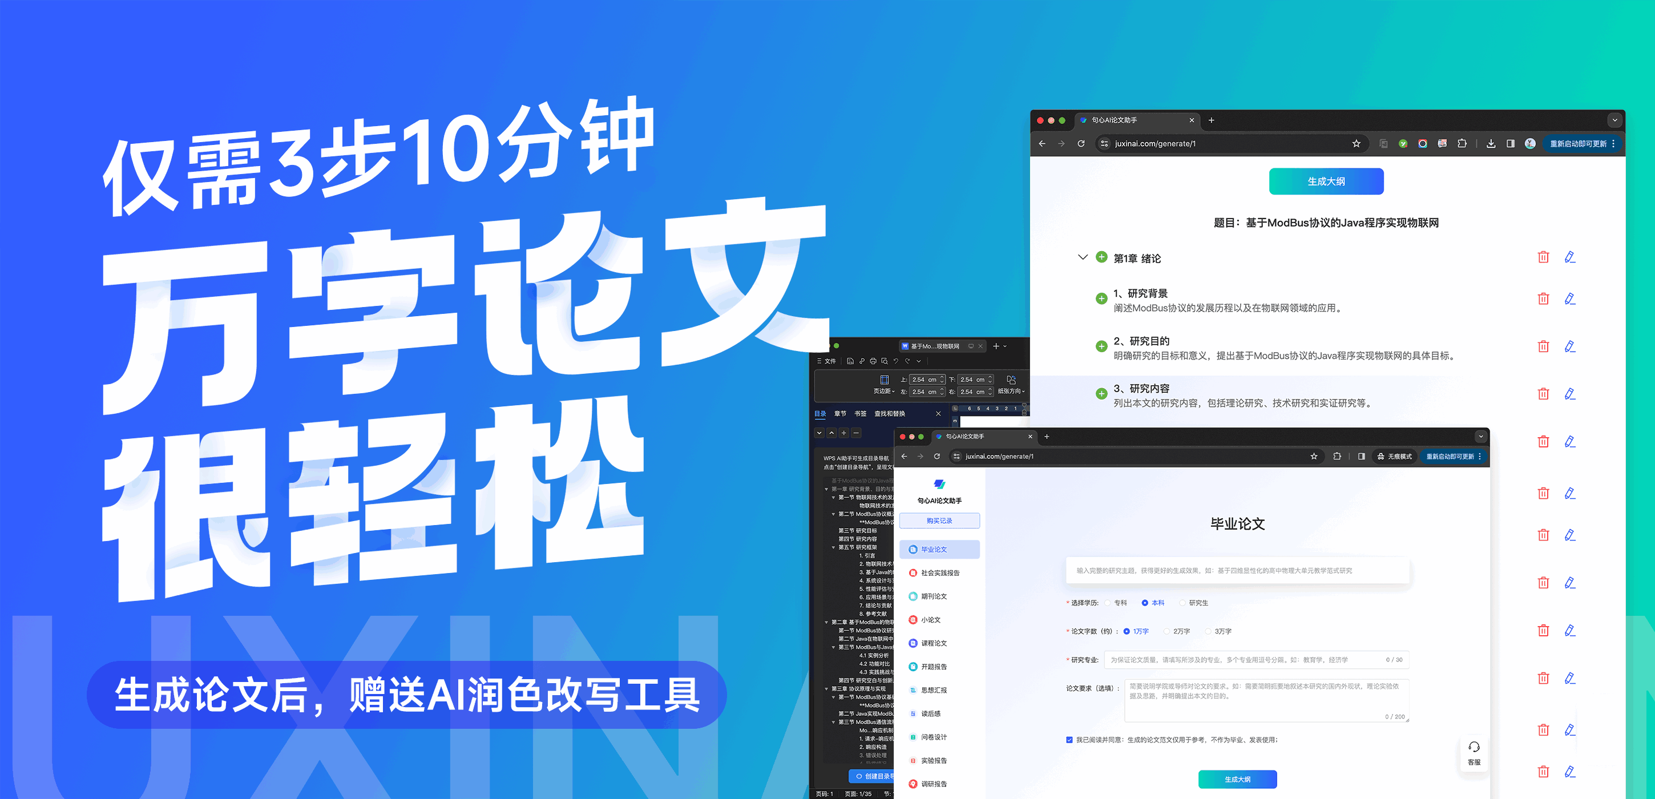Toggle side panel icon in outline browser window

pos(1511,144)
